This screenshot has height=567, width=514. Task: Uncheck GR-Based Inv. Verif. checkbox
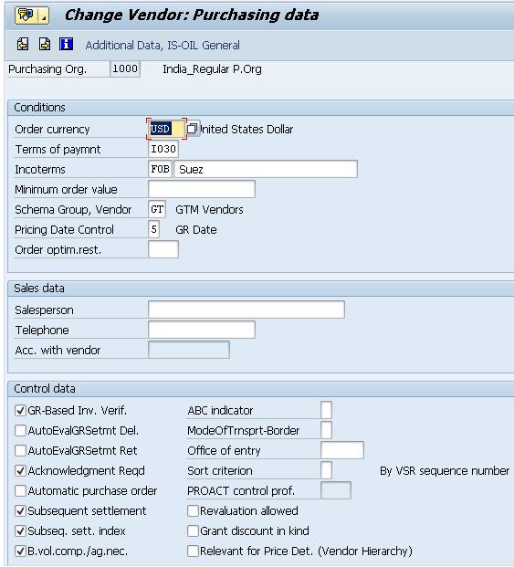pyautogui.click(x=20, y=411)
